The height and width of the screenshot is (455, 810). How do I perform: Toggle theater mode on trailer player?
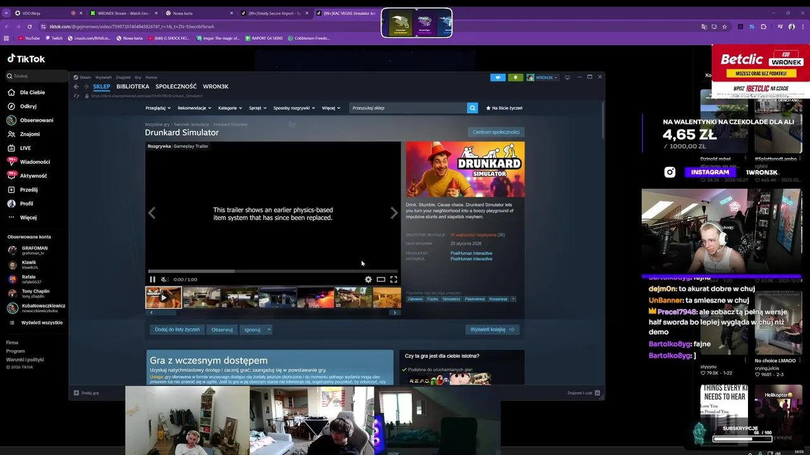381,279
